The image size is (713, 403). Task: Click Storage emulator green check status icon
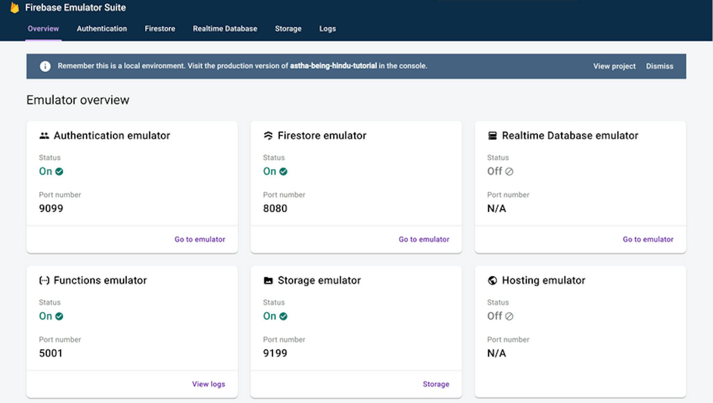click(283, 316)
